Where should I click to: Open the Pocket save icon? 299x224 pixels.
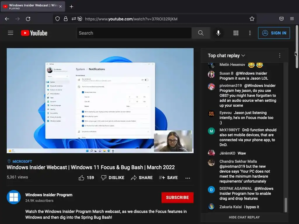pos(281,19)
